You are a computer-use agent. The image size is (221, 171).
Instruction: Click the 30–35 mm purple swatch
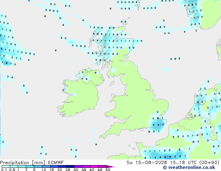(78, 166)
